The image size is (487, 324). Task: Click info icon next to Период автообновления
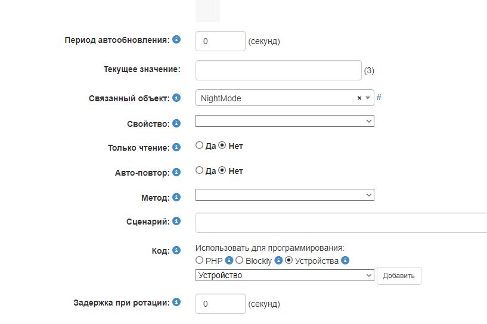coord(176,40)
